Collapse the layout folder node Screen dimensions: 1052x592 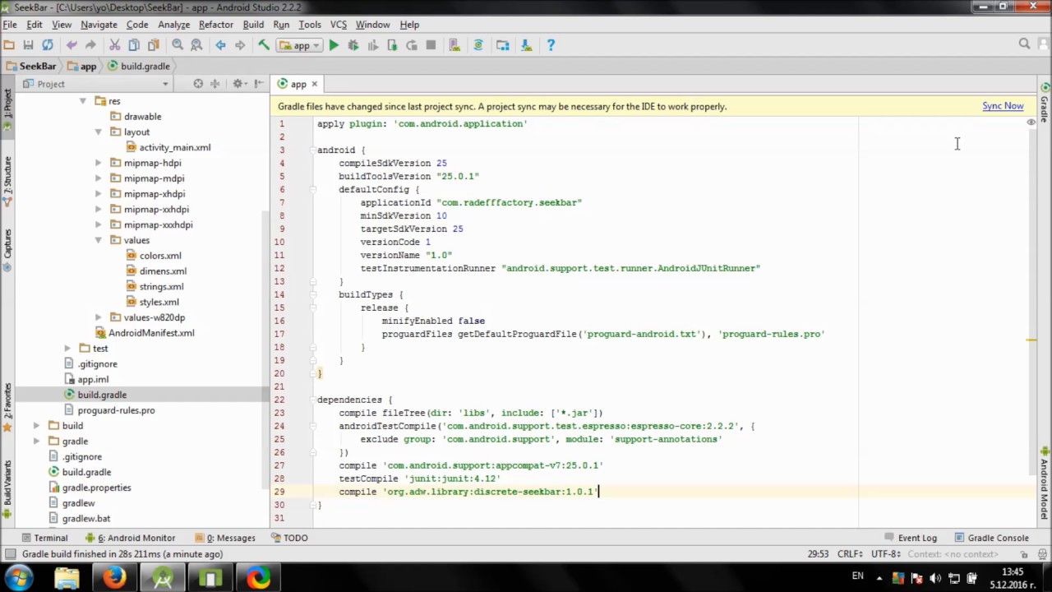click(98, 132)
